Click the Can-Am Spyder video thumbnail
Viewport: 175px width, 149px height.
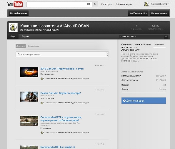coord(29,97)
